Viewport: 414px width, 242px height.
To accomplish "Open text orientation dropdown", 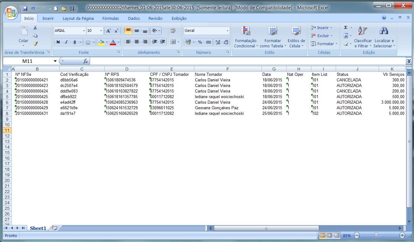I will click(156, 31).
